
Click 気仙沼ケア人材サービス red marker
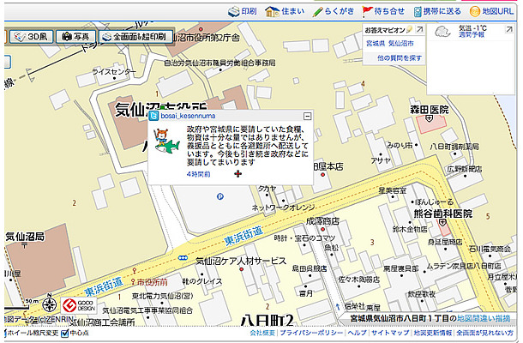242,269
